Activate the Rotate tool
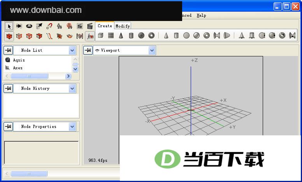This screenshot has height=182, width=302. coord(29,26)
